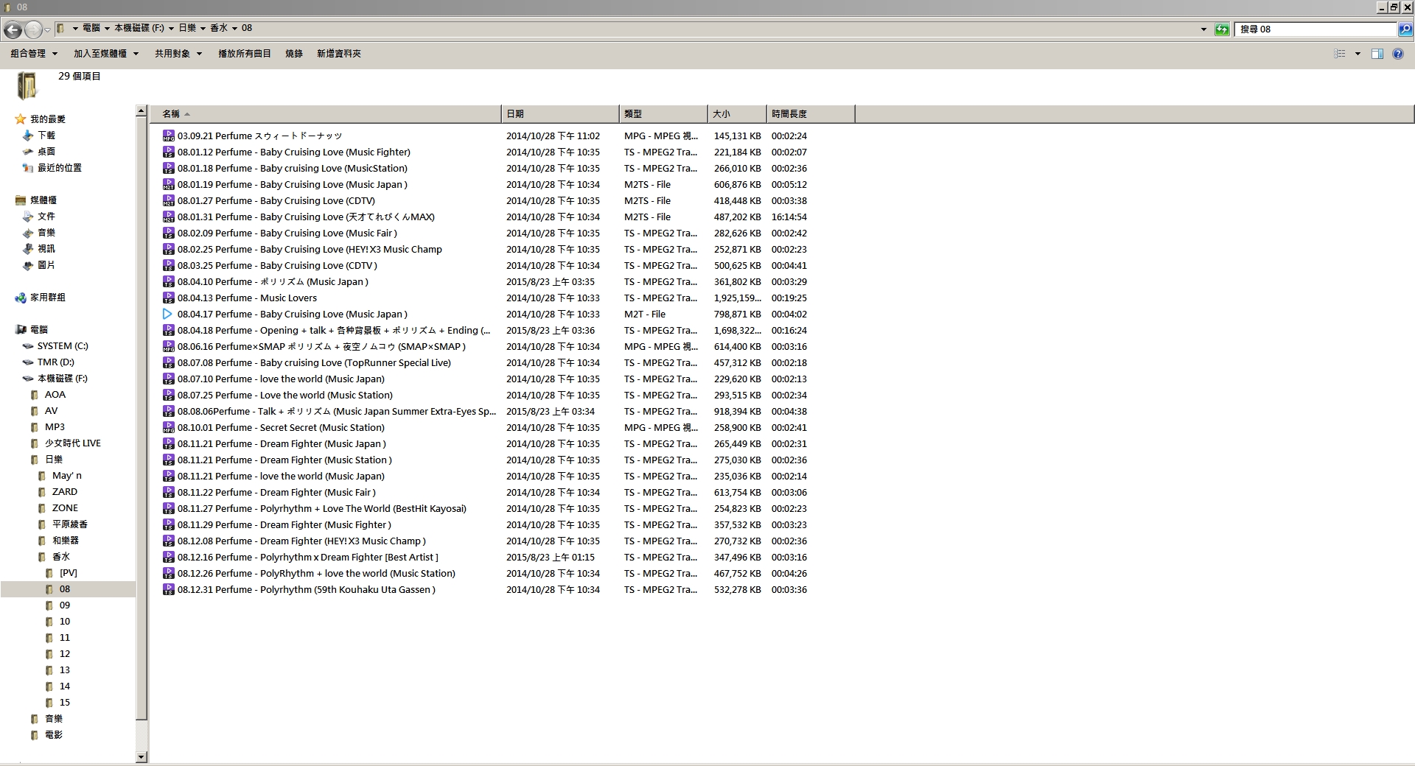
Task: Click the 媒體櫃 libraries icon
Action: point(21,200)
